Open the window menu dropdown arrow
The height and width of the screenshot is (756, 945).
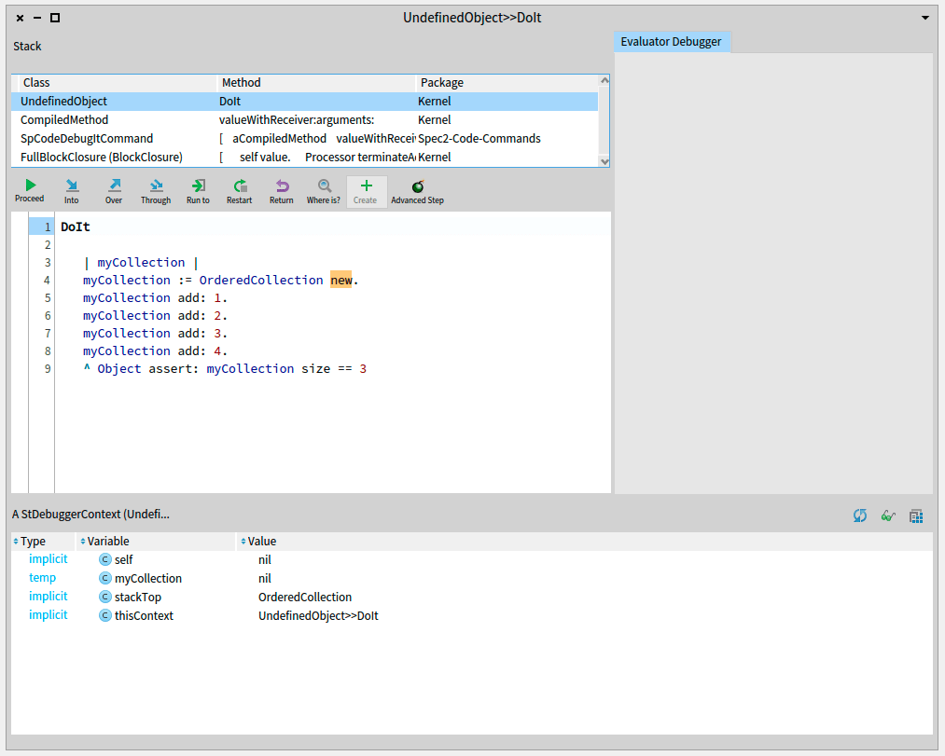(925, 18)
